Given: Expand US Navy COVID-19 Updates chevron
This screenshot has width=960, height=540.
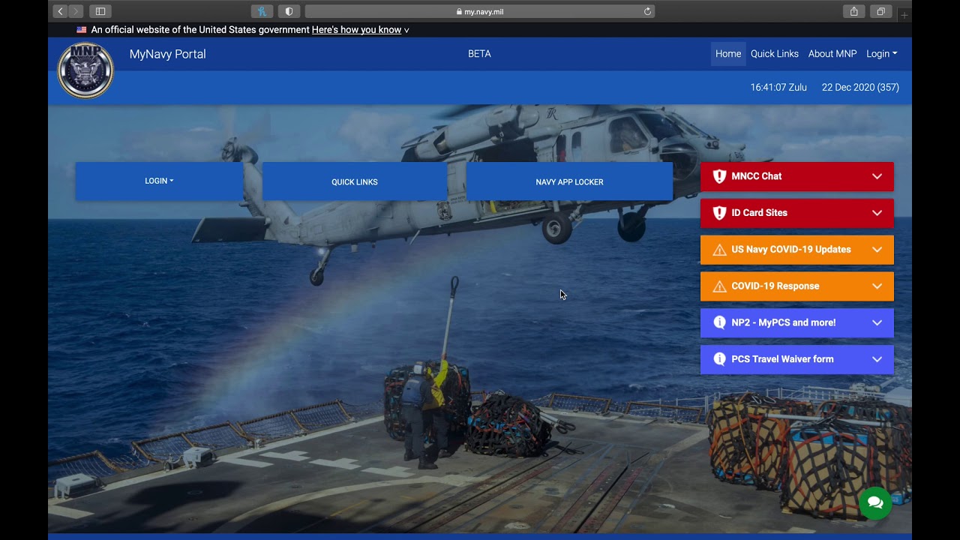Looking at the screenshot, I should pyautogui.click(x=877, y=250).
